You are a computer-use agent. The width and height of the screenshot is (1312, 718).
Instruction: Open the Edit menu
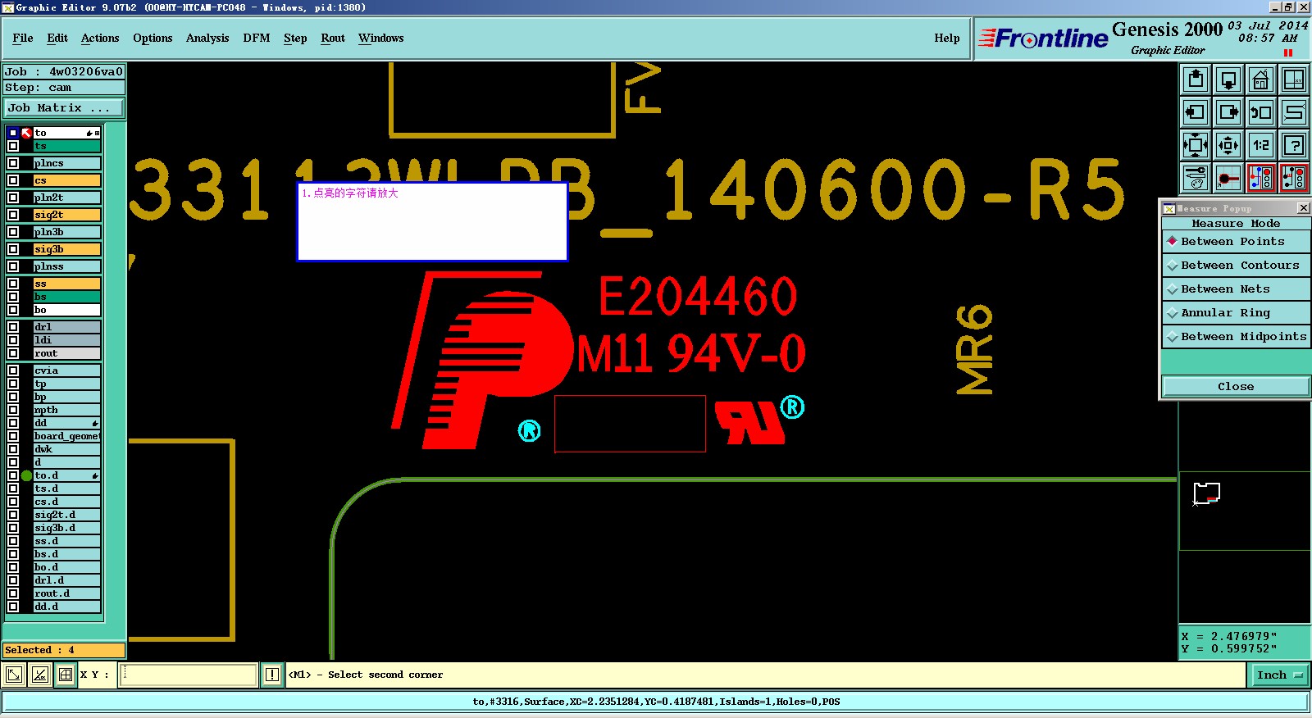pyautogui.click(x=57, y=39)
